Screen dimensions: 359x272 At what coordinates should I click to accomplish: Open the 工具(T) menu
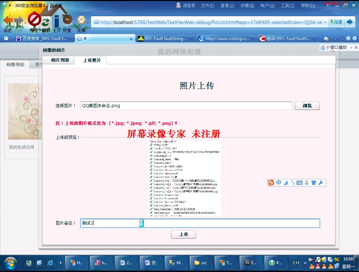287,6
